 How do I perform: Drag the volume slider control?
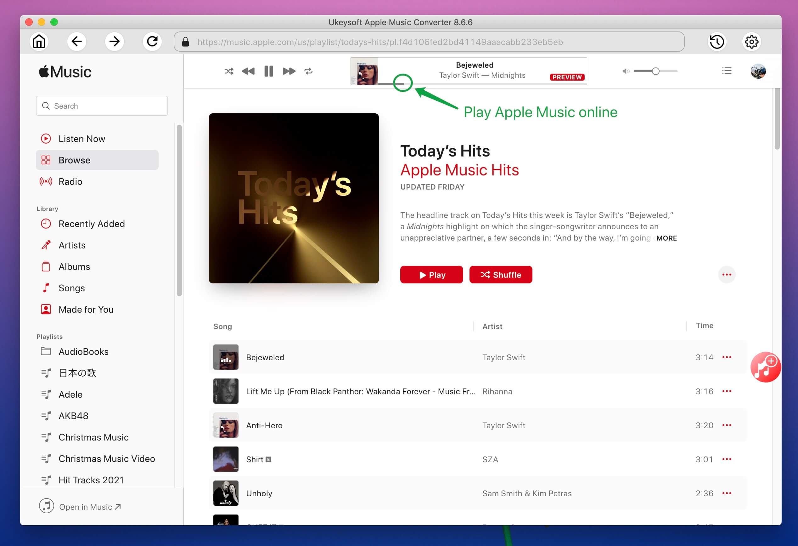pos(655,71)
